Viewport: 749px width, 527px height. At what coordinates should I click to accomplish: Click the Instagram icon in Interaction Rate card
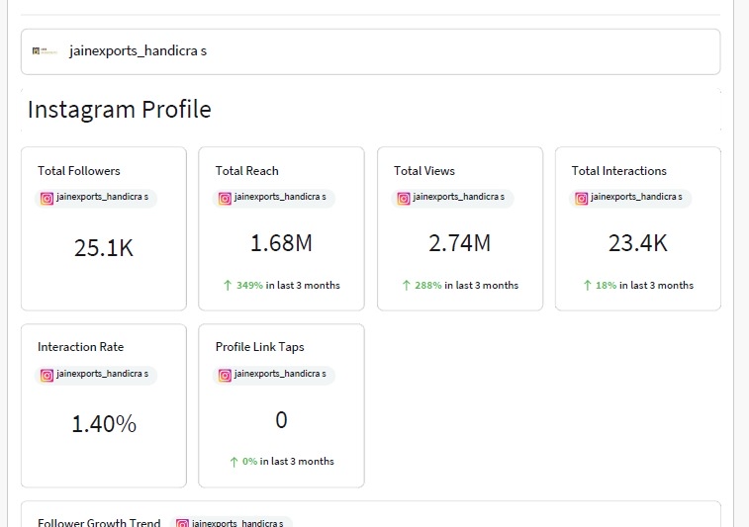click(x=47, y=375)
